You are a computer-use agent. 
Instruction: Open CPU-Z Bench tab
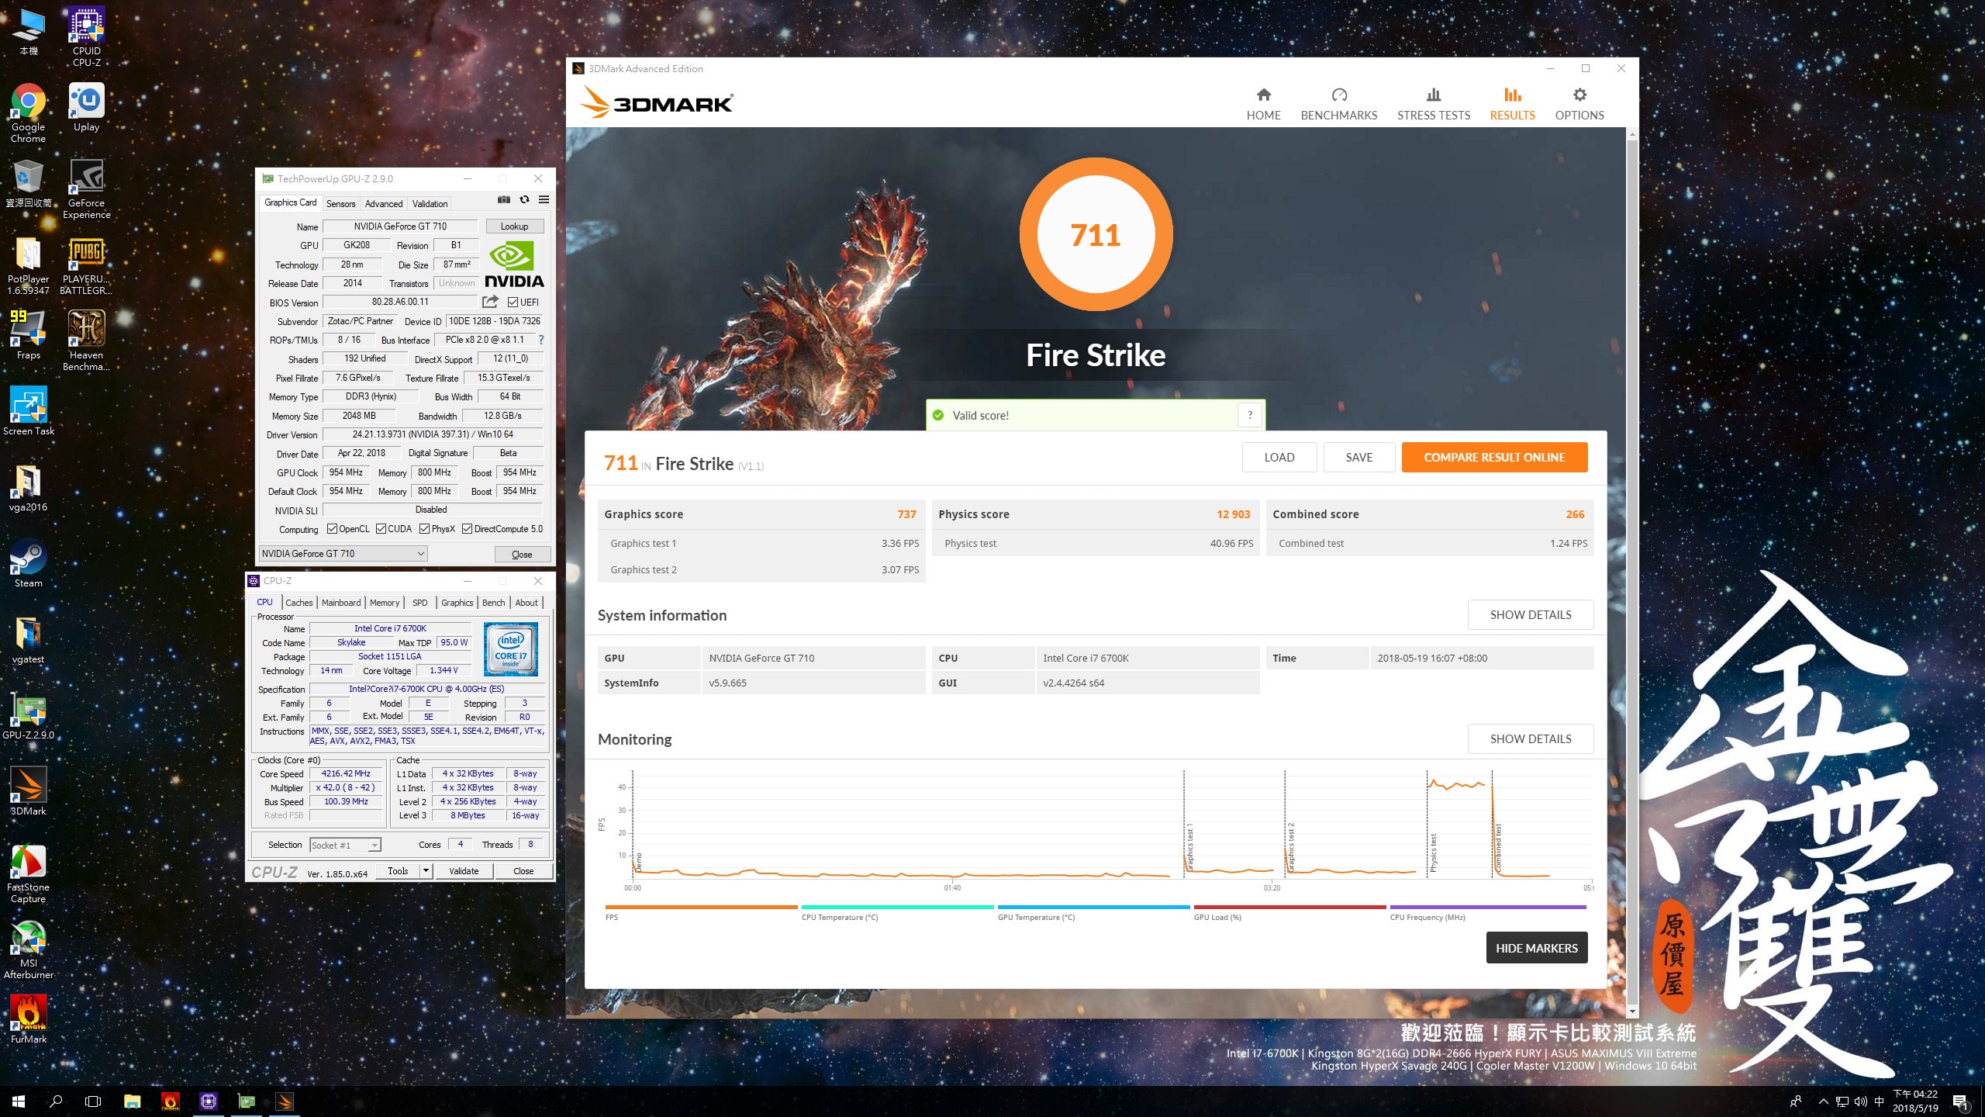[493, 603]
